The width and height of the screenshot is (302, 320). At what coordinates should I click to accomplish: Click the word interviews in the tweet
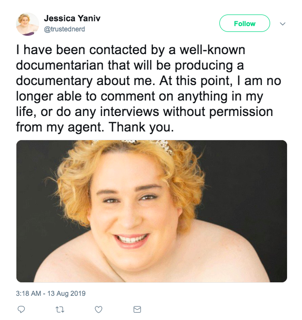coord(129,112)
